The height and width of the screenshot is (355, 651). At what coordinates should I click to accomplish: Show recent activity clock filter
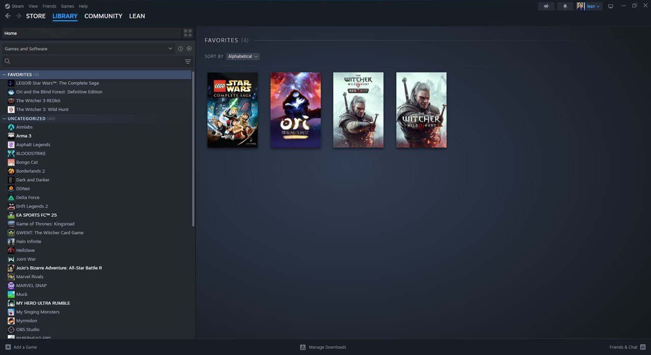pos(181,49)
